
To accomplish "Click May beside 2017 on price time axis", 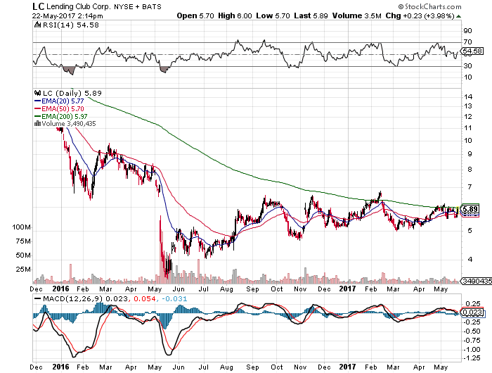I will click(x=440, y=289).
